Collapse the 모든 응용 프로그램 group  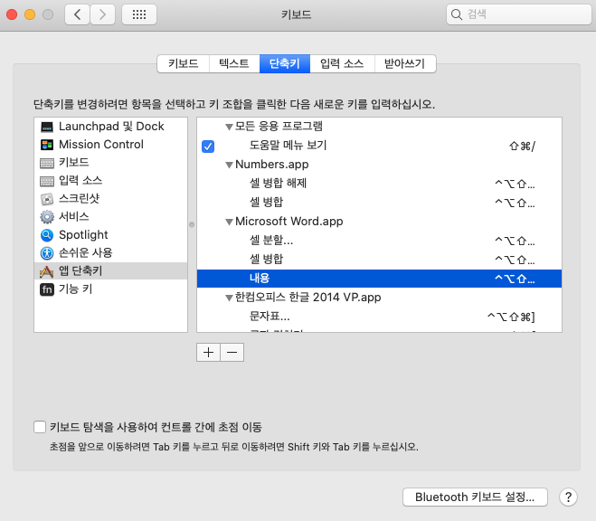tap(229, 127)
